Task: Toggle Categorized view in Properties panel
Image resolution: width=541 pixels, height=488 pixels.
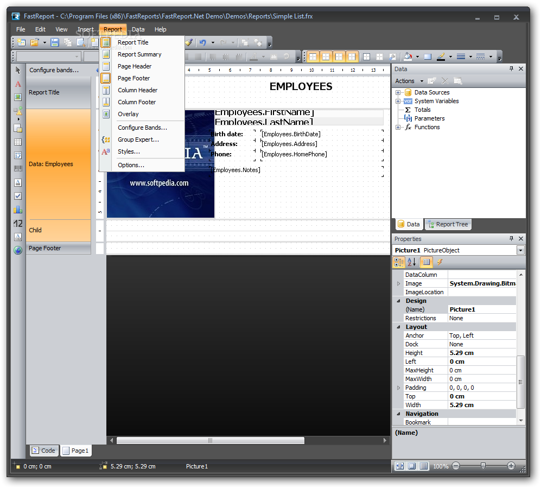Action: 399,262
